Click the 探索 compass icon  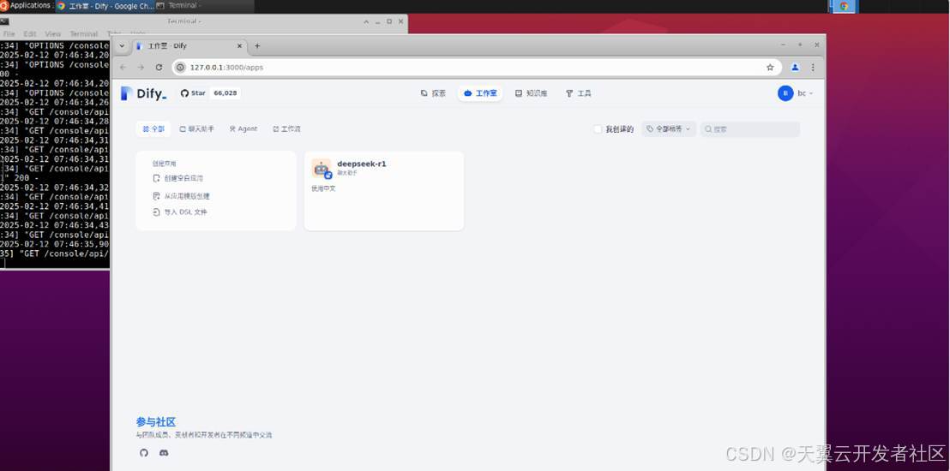coord(424,93)
